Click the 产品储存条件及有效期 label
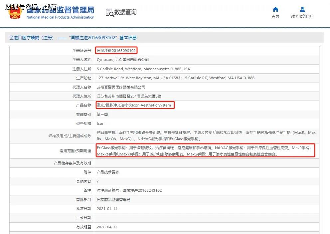Viewport: 330px width, 234px height. (x=73, y=163)
